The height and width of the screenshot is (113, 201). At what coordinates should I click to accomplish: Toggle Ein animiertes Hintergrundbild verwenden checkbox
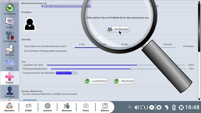click(69, 51)
